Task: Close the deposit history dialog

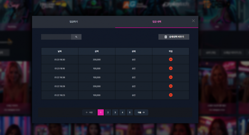Action: point(193,21)
